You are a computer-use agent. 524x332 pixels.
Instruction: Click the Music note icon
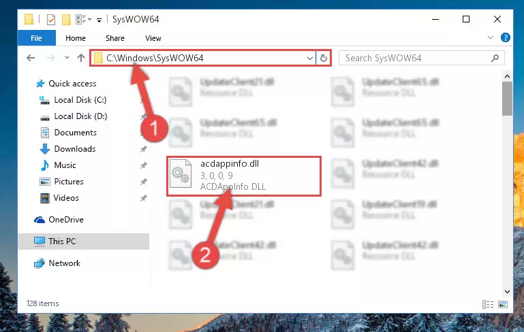coord(44,165)
